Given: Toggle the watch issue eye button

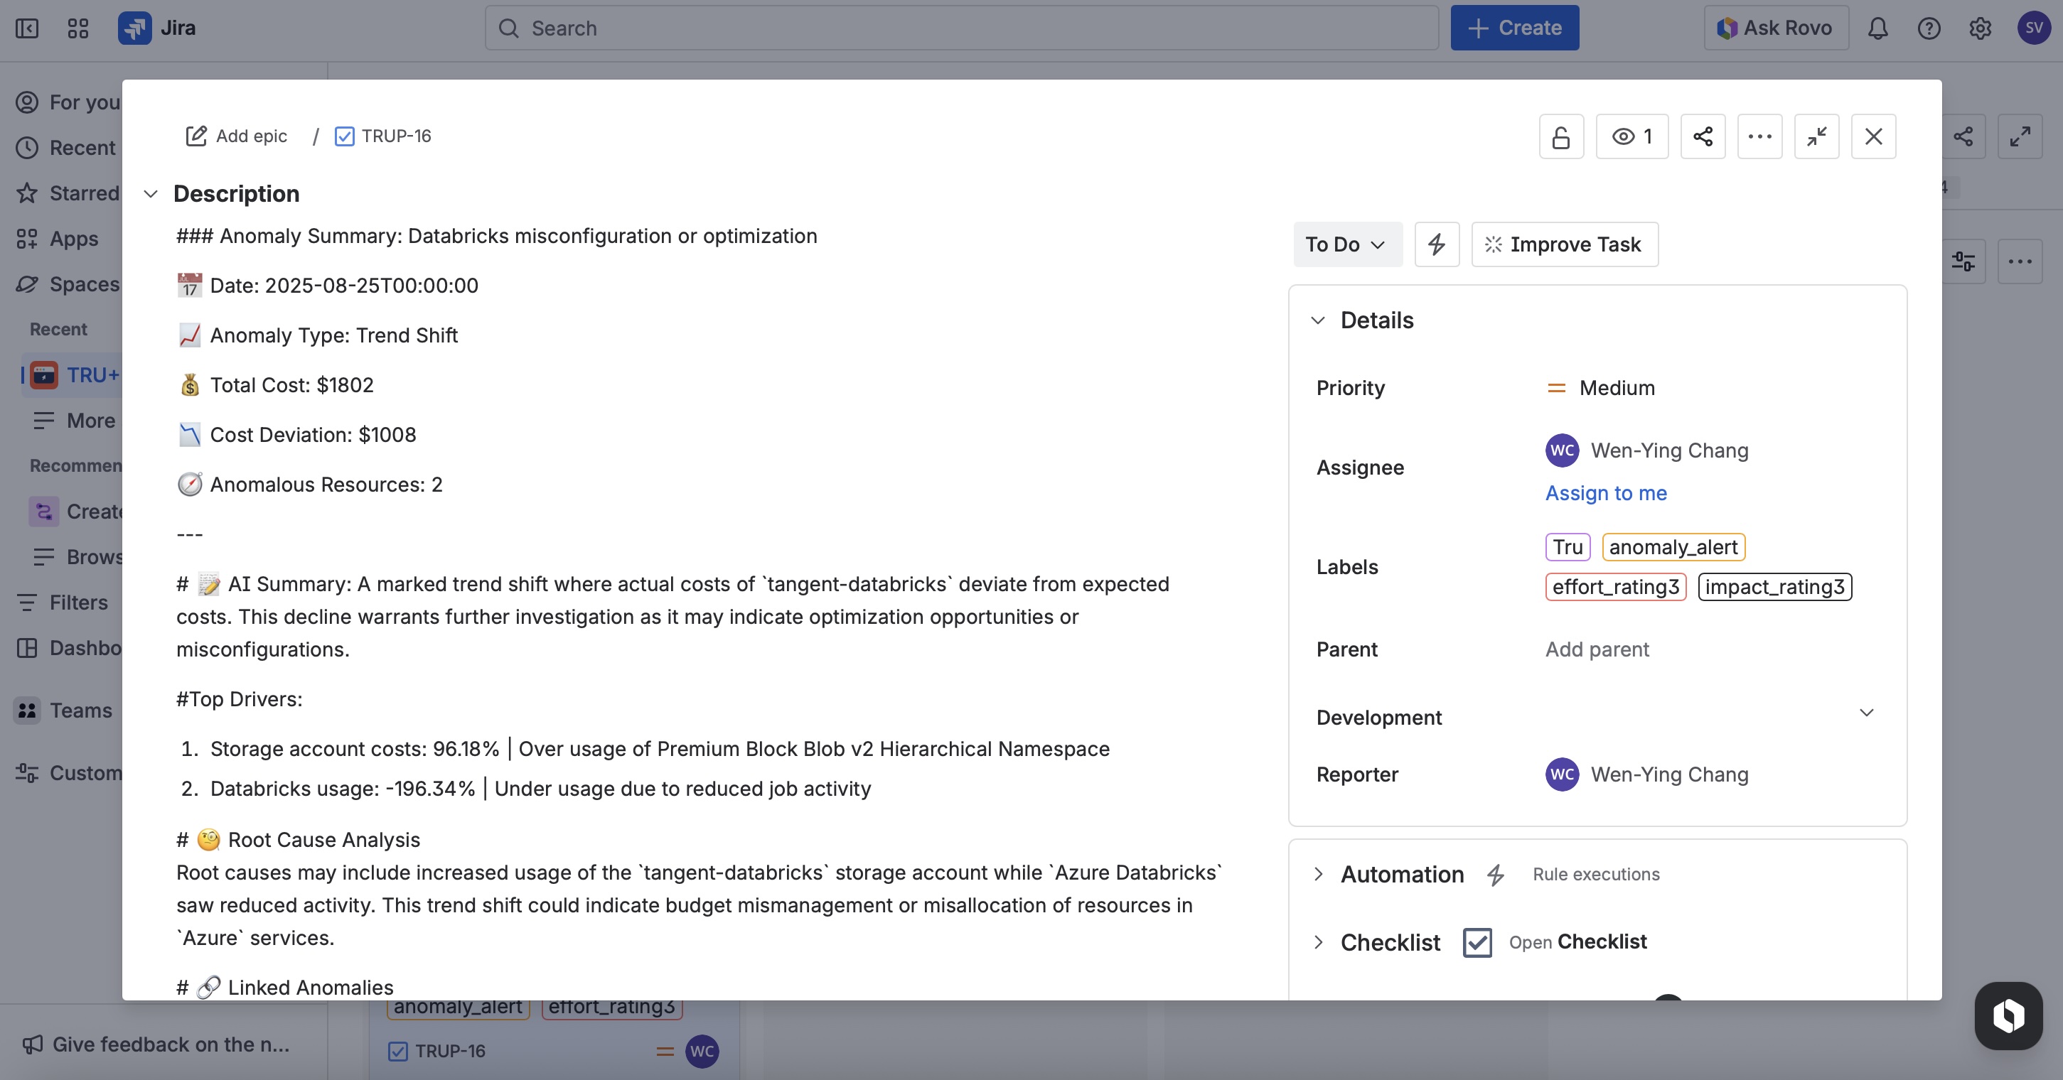Looking at the screenshot, I should (x=1631, y=137).
